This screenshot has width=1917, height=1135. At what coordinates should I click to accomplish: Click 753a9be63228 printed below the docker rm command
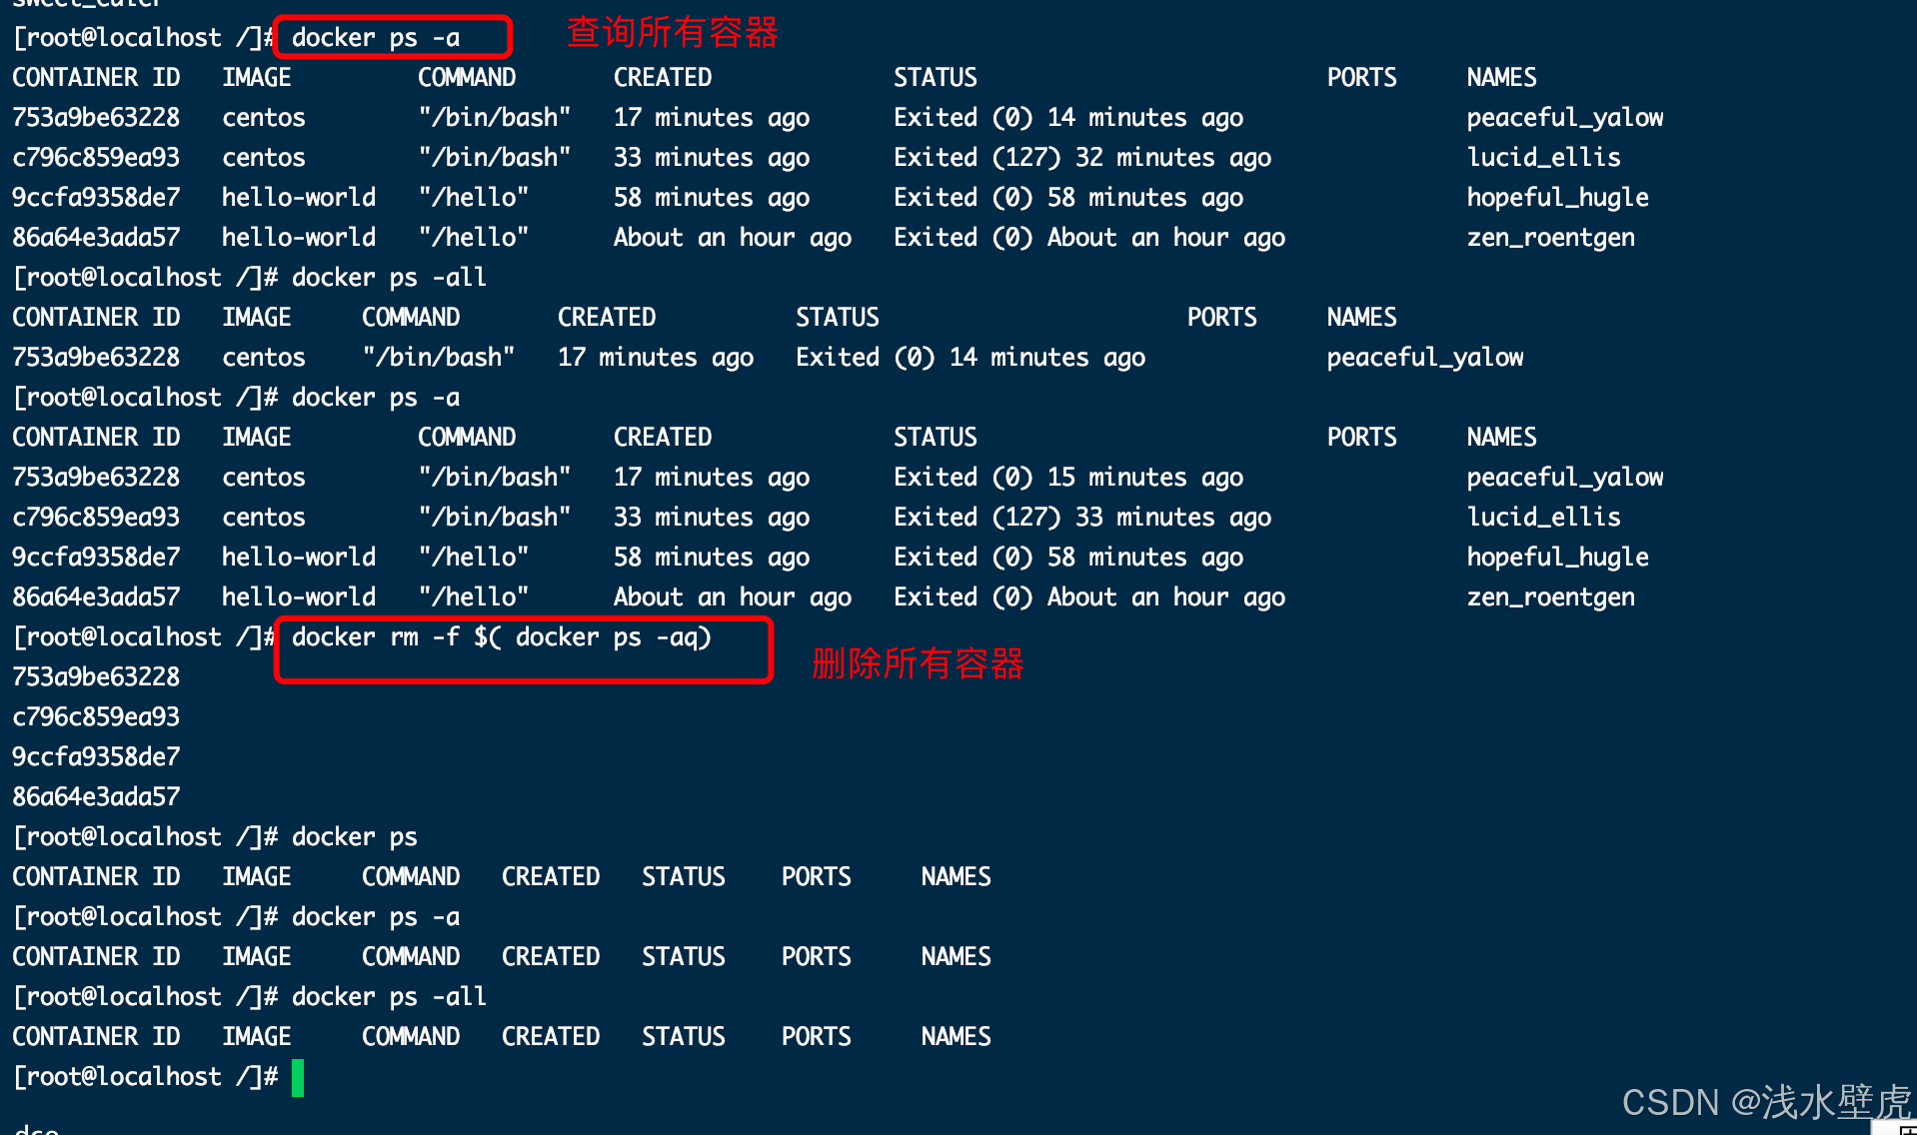(96, 677)
